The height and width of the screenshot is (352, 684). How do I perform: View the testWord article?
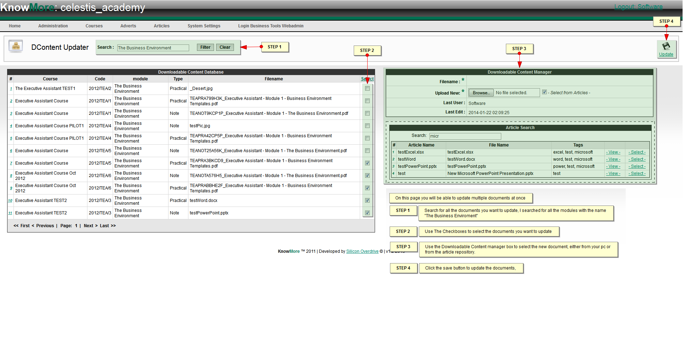coord(613,159)
